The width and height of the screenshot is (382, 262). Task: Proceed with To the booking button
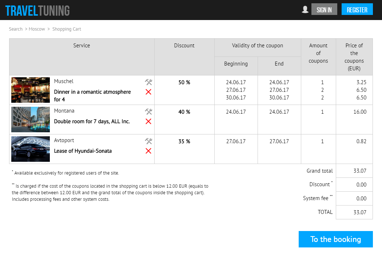(335, 239)
